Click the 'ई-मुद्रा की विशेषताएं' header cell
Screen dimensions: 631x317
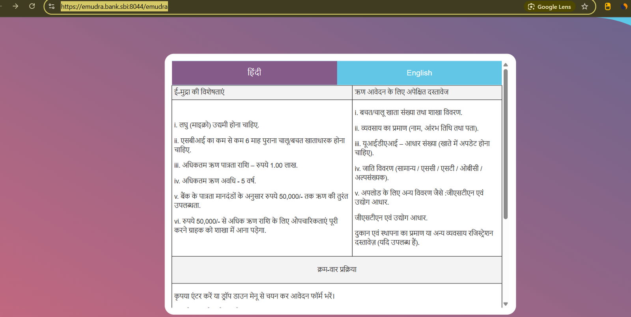pos(262,92)
